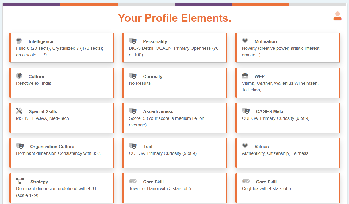This screenshot has width=349, height=204.
Task: Click the heart icon beside Motivation
Action: point(245,41)
